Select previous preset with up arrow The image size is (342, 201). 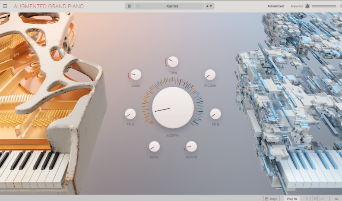point(207,6)
